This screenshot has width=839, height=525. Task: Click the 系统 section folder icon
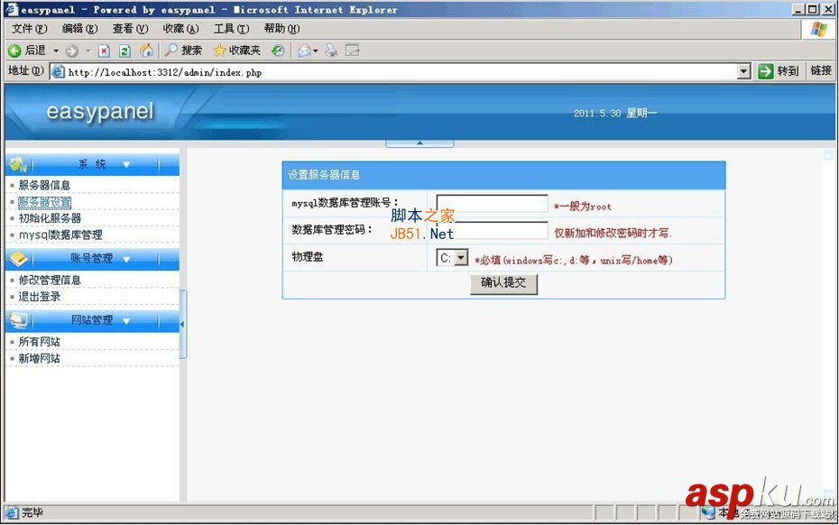16,163
